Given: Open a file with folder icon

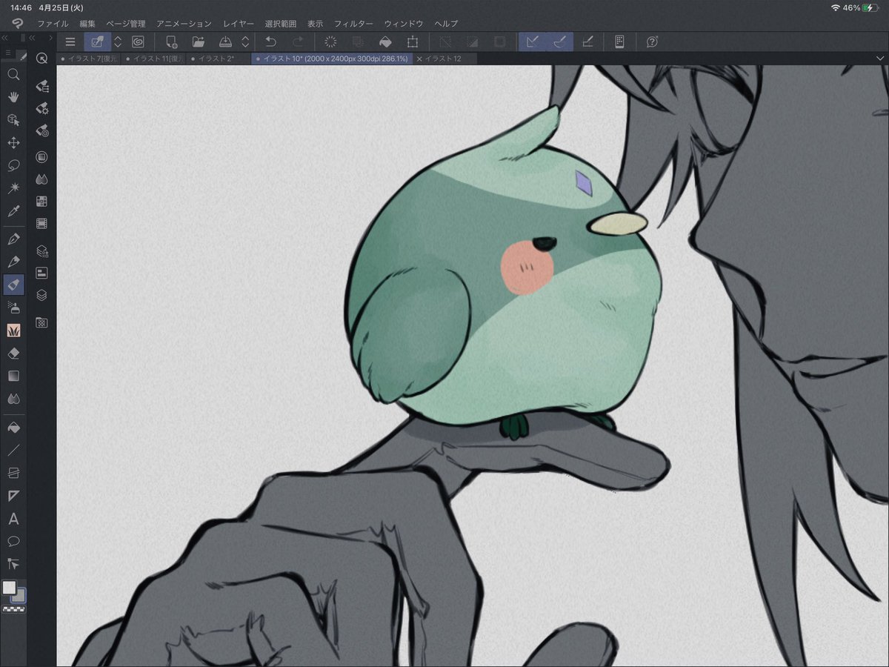Looking at the screenshot, I should 199,42.
